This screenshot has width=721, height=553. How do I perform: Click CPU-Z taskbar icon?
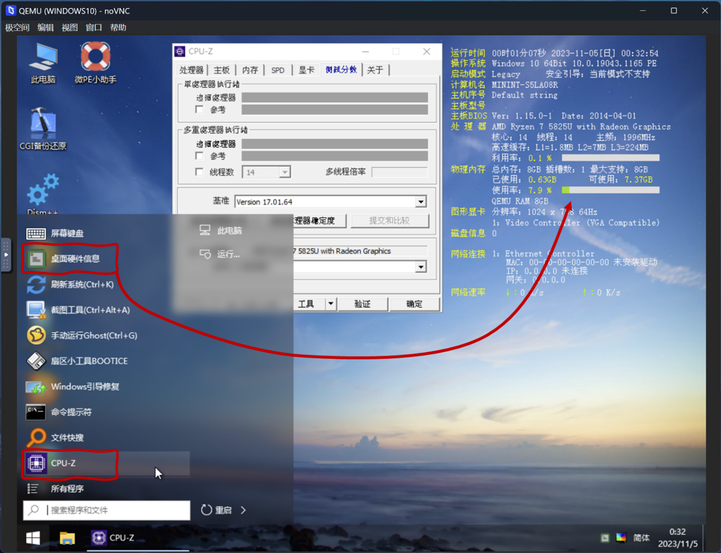tap(99, 538)
